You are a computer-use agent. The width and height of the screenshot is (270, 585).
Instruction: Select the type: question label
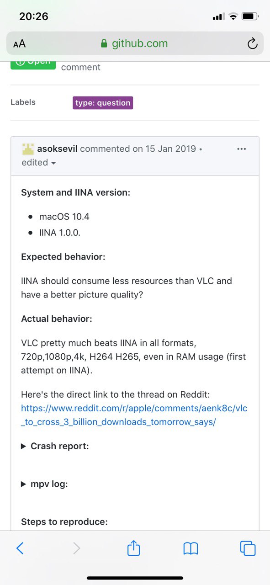pos(103,103)
